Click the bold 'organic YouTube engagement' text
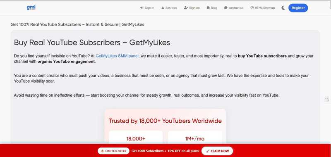The image size is (331, 157). coord(66,62)
